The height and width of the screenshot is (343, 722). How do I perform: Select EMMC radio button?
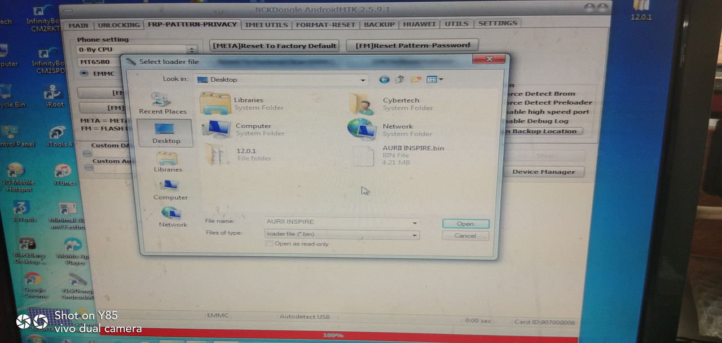(x=84, y=73)
